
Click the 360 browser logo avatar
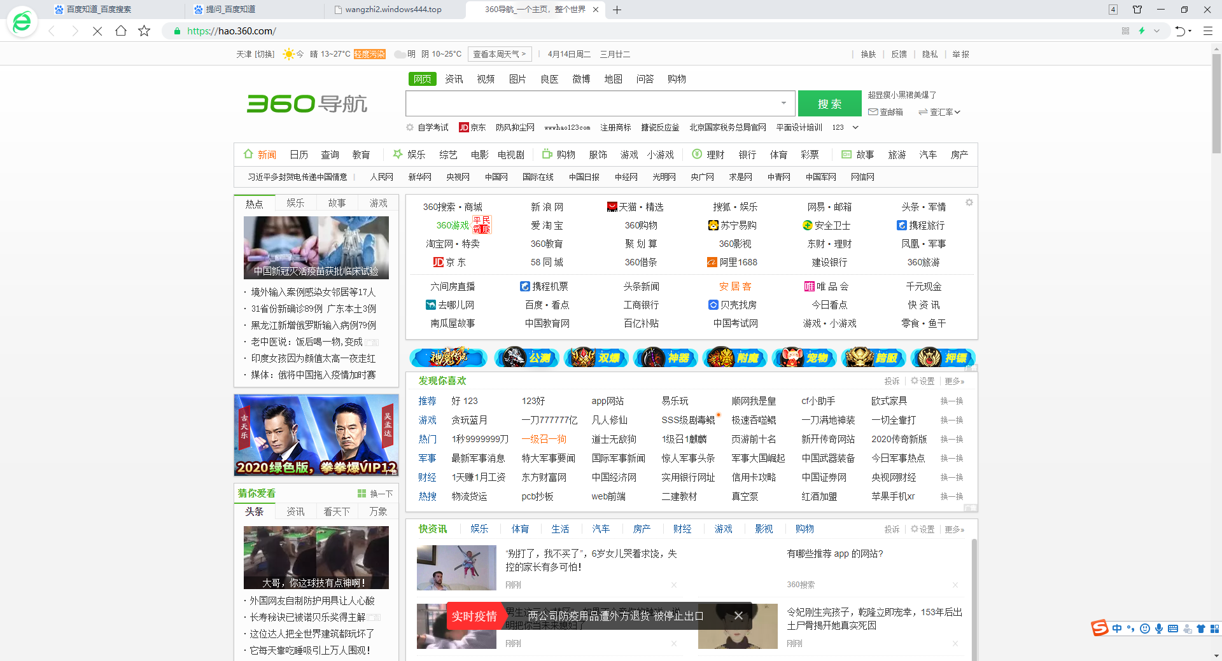(22, 22)
